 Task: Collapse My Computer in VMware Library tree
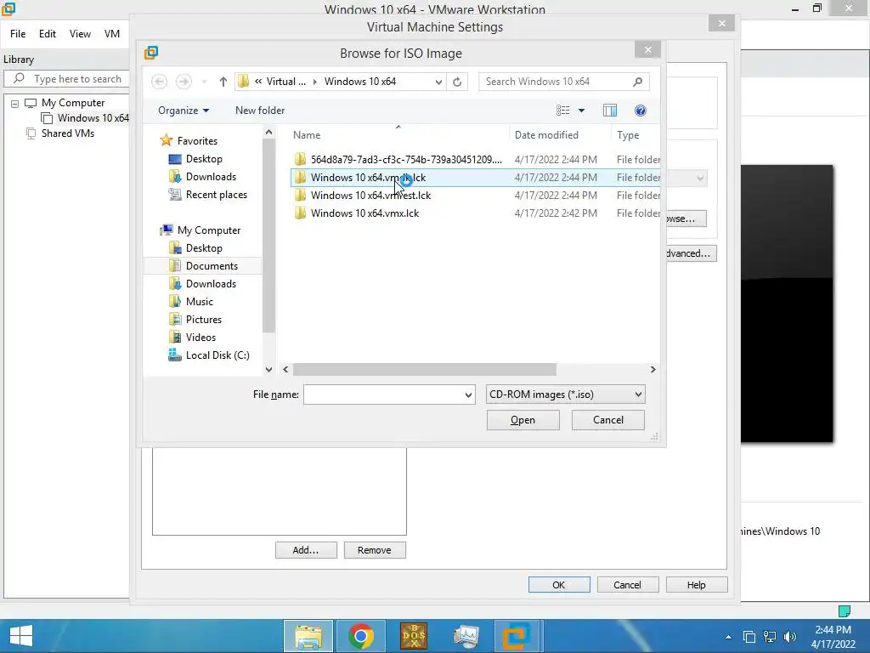click(x=15, y=103)
